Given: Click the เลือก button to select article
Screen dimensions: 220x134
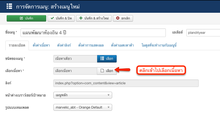Looking at the screenshot, I should click(x=107, y=71).
